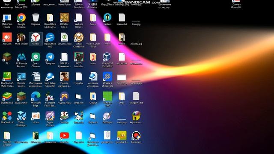Viewport: 274px width, 154px height.
Task: Launch the TL Minecraft launcher shortcut
Action: [x=7, y=59]
